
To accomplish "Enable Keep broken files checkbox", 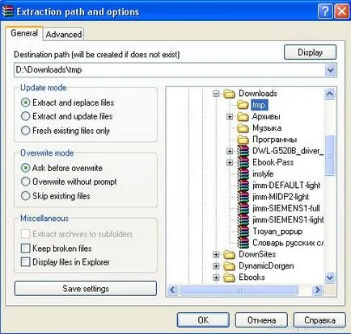I will pyautogui.click(x=25, y=248).
